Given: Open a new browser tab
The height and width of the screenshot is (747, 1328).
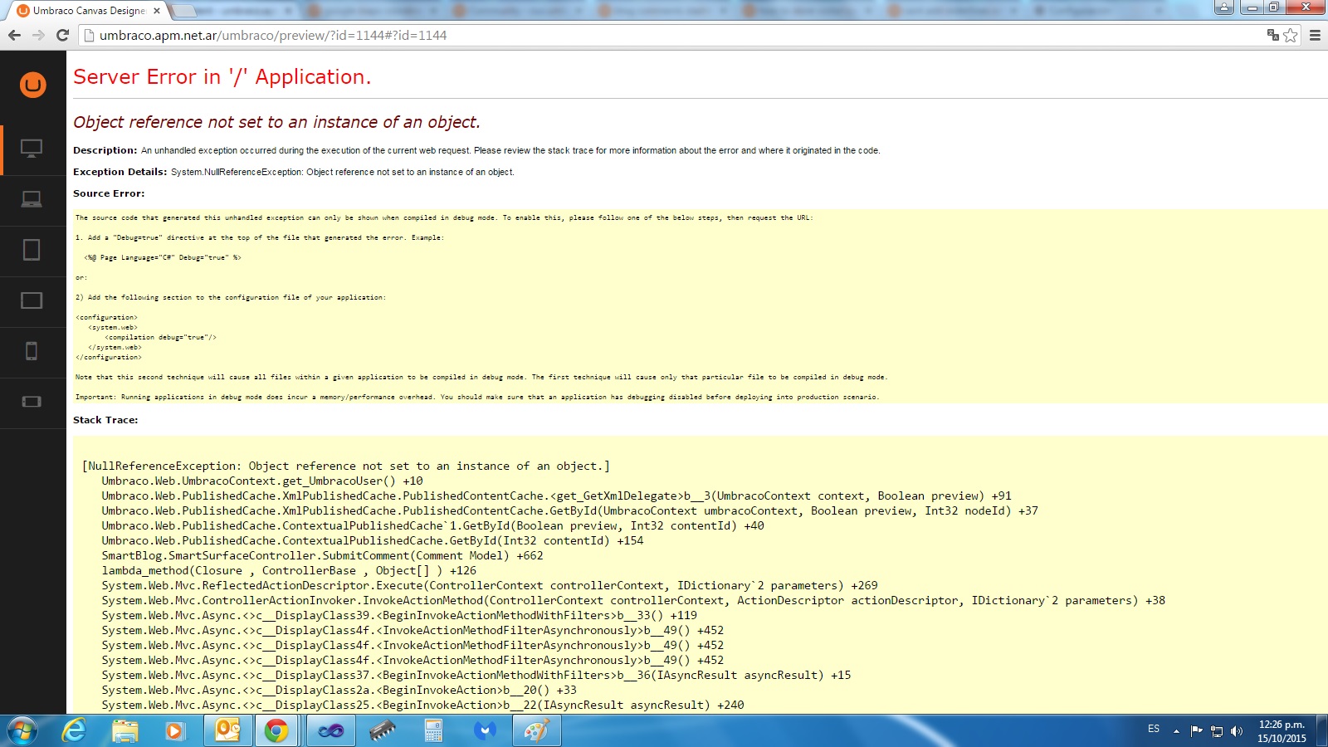Looking at the screenshot, I should pyautogui.click(x=183, y=11).
